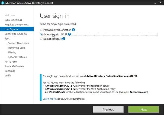The image size is (164, 115).
Task: Open Identifying users sub-step
Action: pos(17,48)
